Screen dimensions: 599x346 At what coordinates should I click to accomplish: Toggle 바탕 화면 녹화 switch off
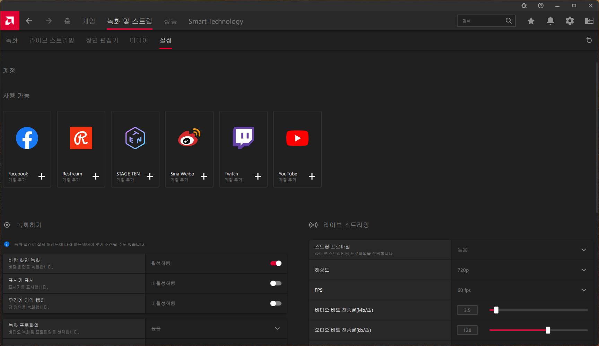pos(276,263)
